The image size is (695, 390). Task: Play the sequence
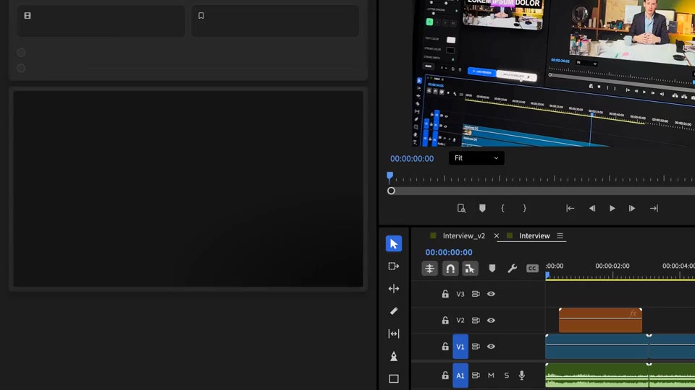(612, 208)
